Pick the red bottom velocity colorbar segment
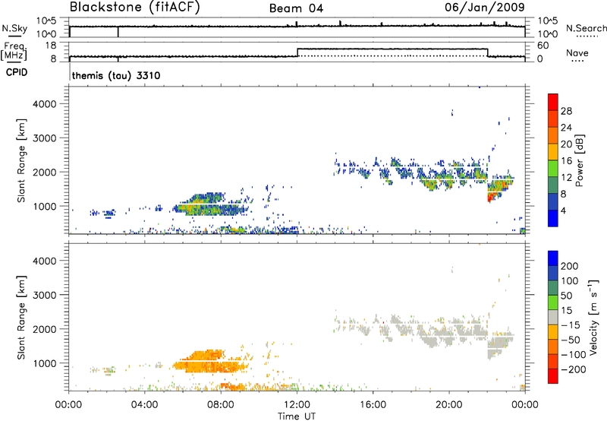 click(x=553, y=376)
